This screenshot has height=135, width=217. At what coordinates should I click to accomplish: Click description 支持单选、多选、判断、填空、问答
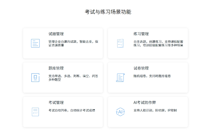point(73,78)
